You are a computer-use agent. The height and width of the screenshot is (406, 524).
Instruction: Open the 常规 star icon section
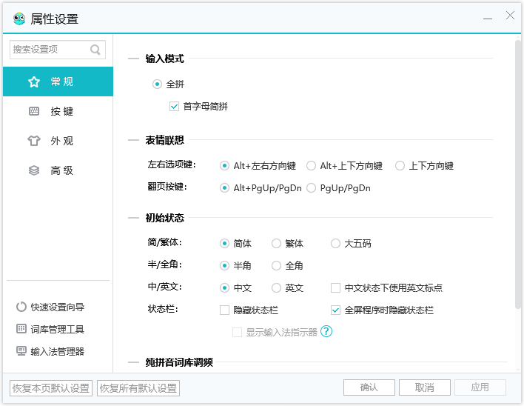tap(34, 81)
